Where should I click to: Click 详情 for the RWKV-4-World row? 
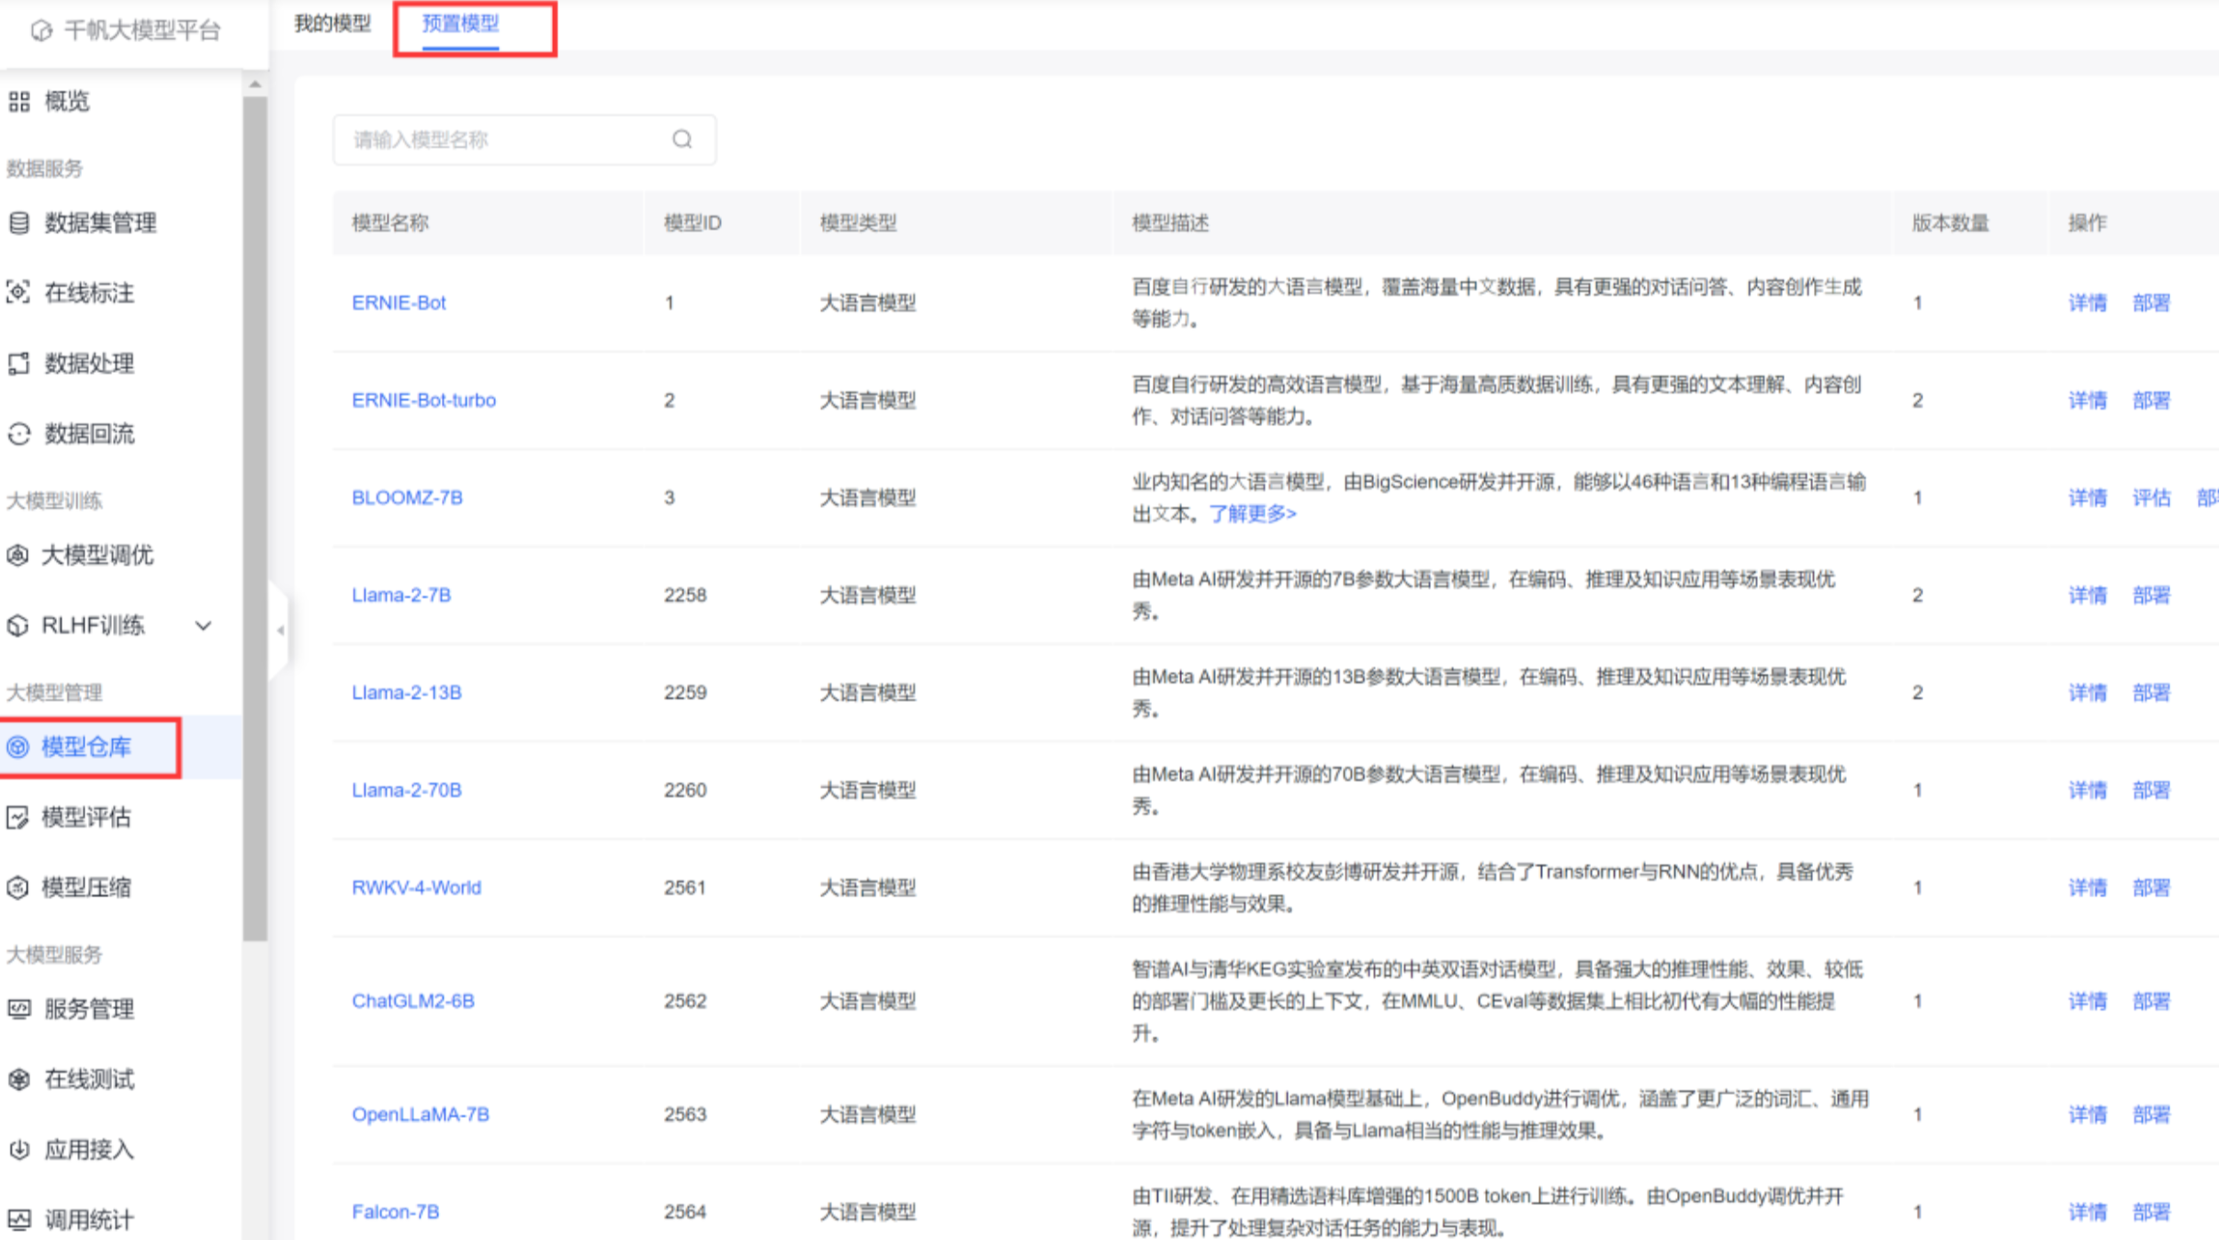click(2087, 887)
